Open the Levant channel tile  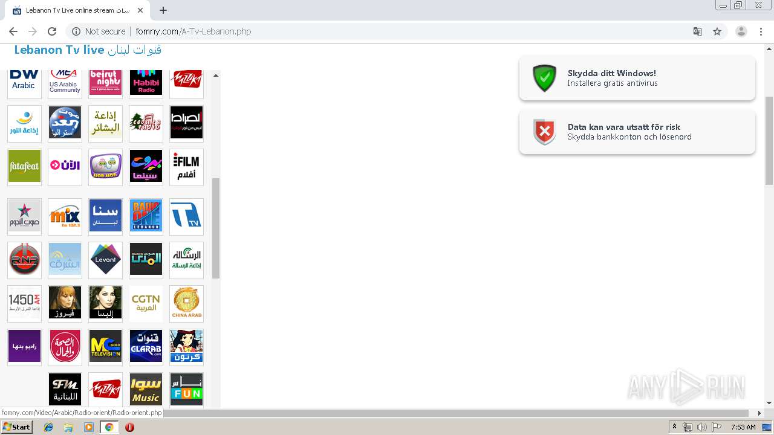pos(105,260)
